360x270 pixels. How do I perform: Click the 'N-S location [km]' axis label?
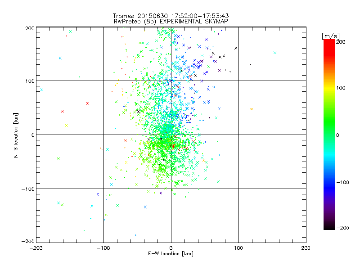pos(16,135)
